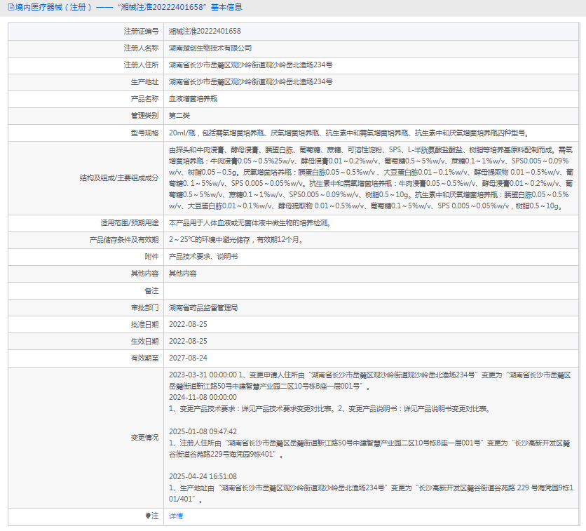This screenshot has height=531, width=586.
Task: Select management class value 第二类
Action: point(179,116)
